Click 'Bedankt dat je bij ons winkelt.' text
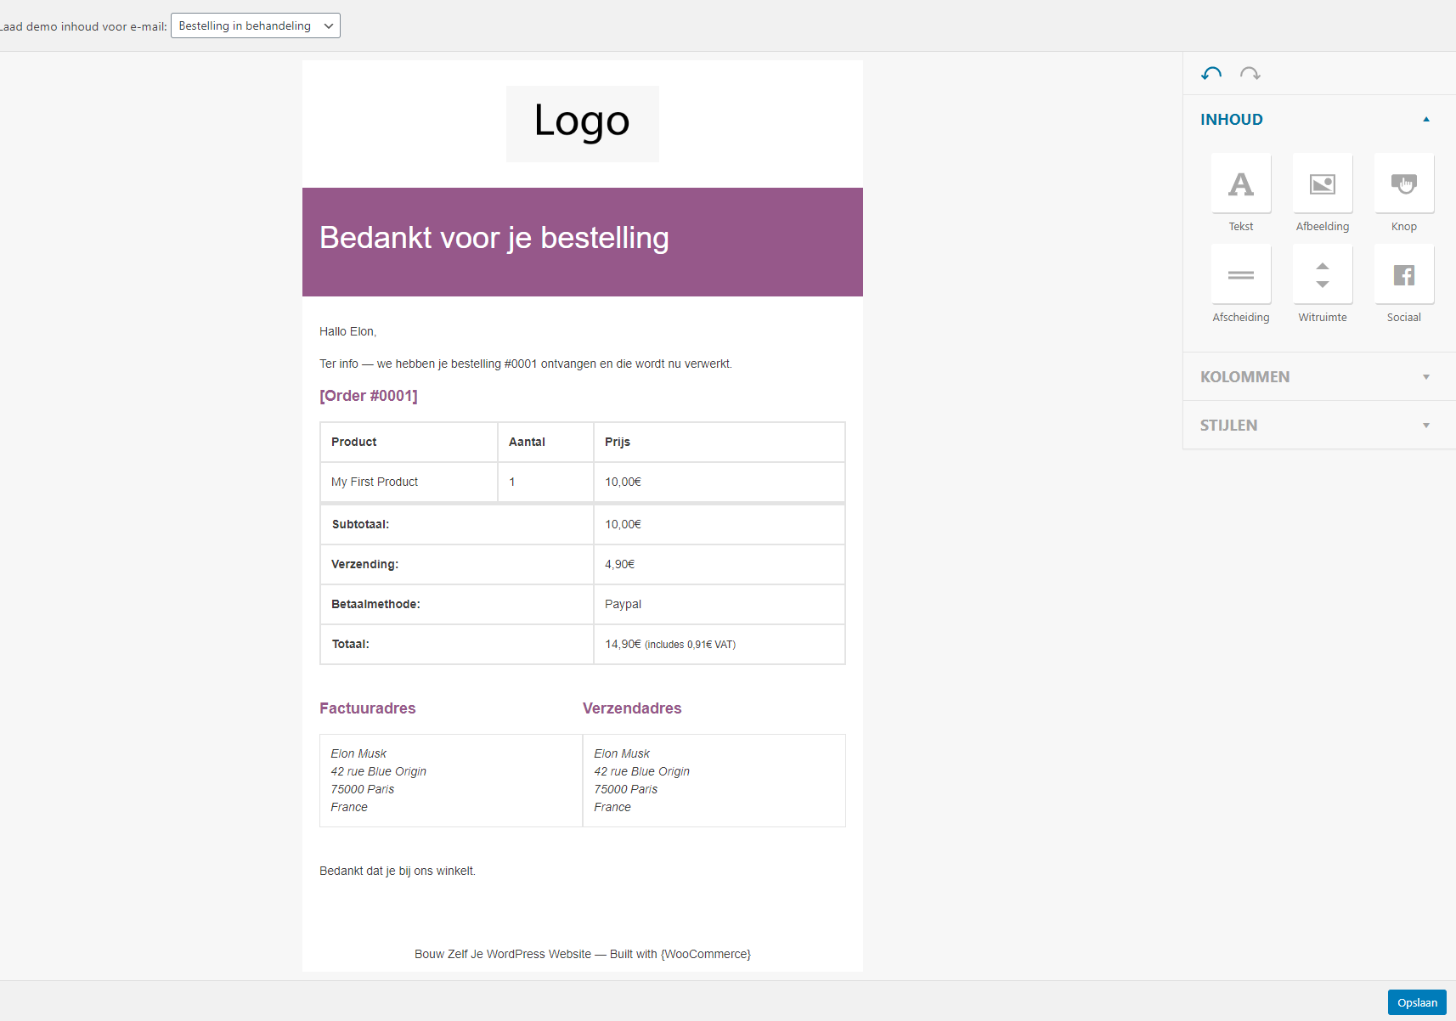1456x1021 pixels. (x=398, y=871)
